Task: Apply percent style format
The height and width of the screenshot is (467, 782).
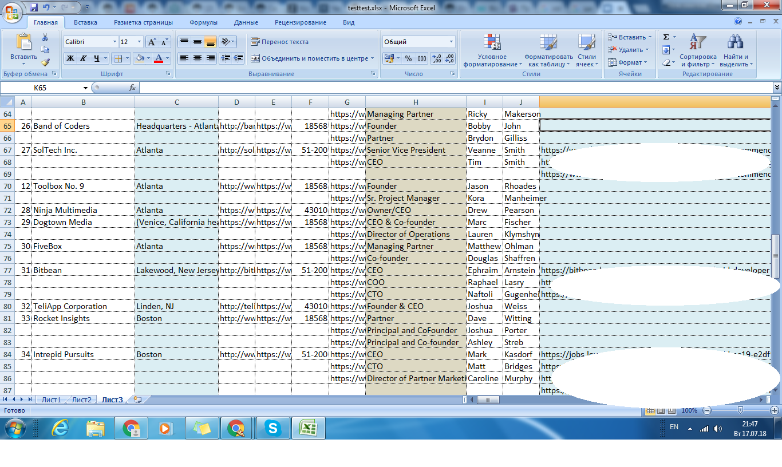Action: point(408,58)
